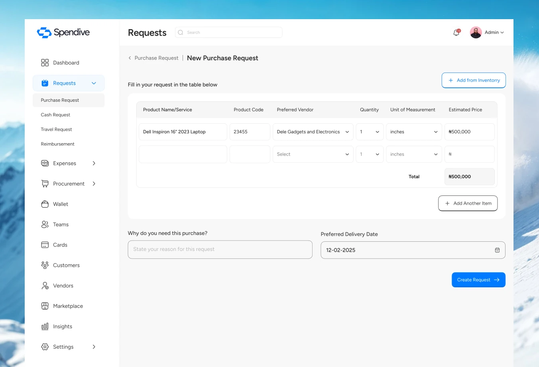Image resolution: width=539 pixels, height=367 pixels.
Task: Open Reimbursement in sidebar submenu
Action: (x=57, y=144)
